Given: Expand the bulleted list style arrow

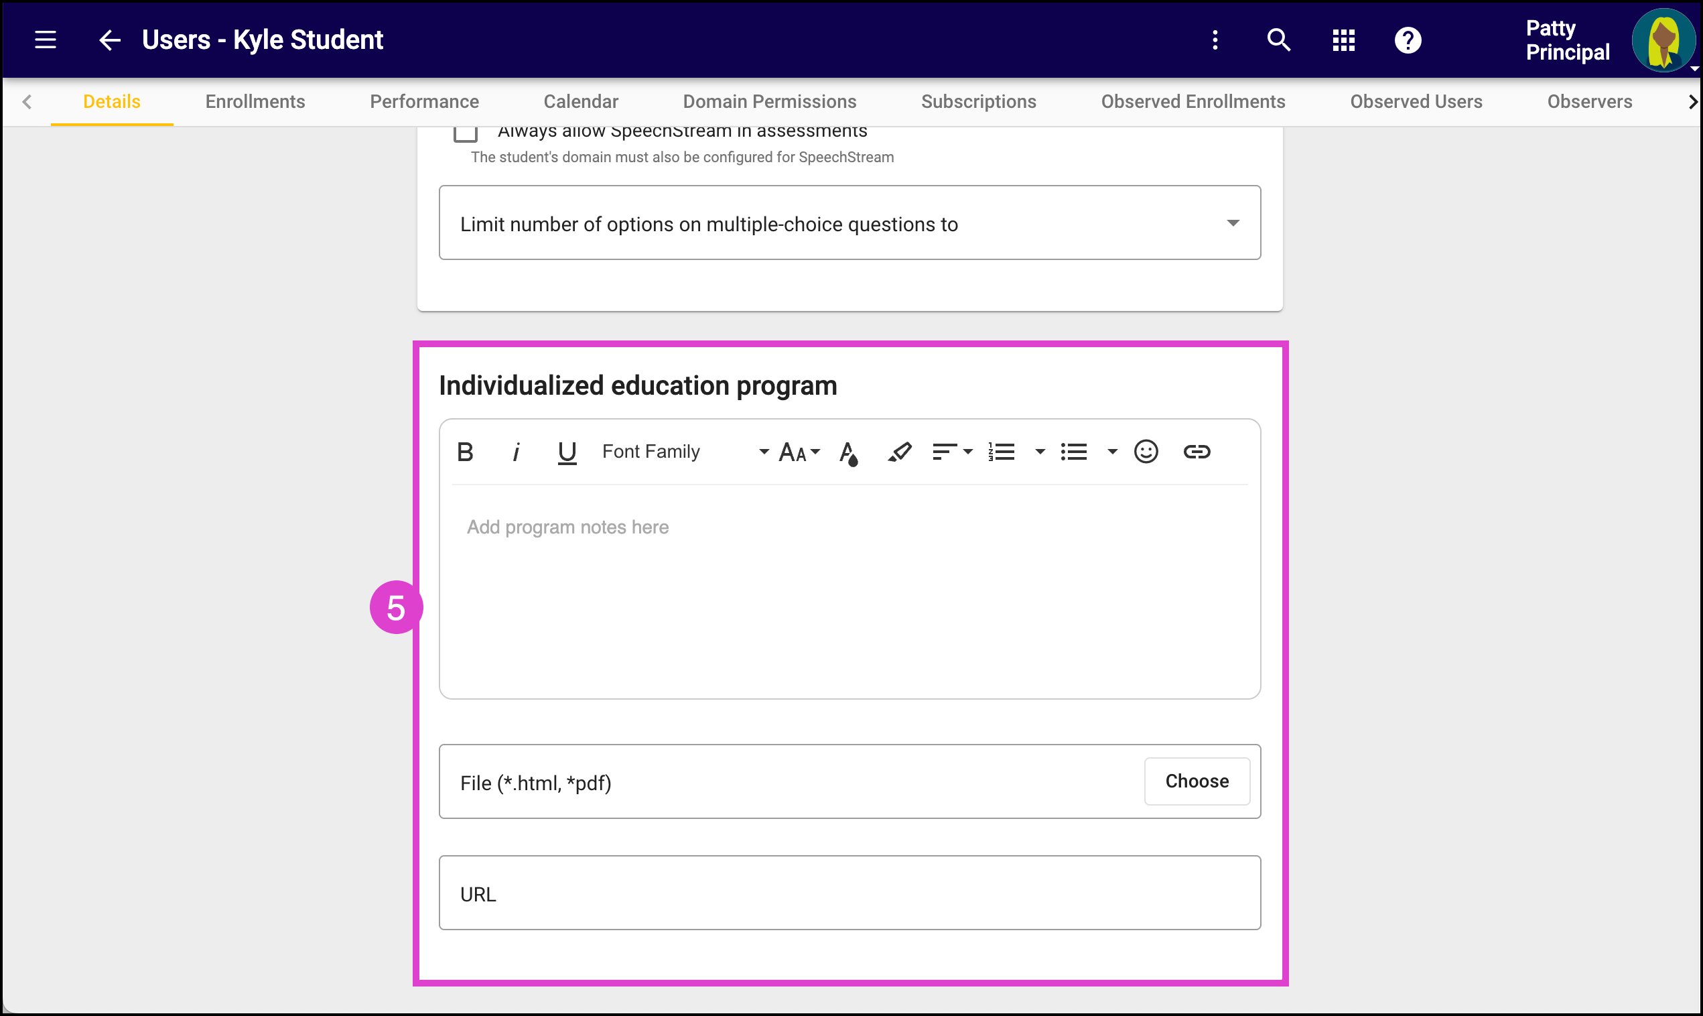Looking at the screenshot, I should (1113, 452).
